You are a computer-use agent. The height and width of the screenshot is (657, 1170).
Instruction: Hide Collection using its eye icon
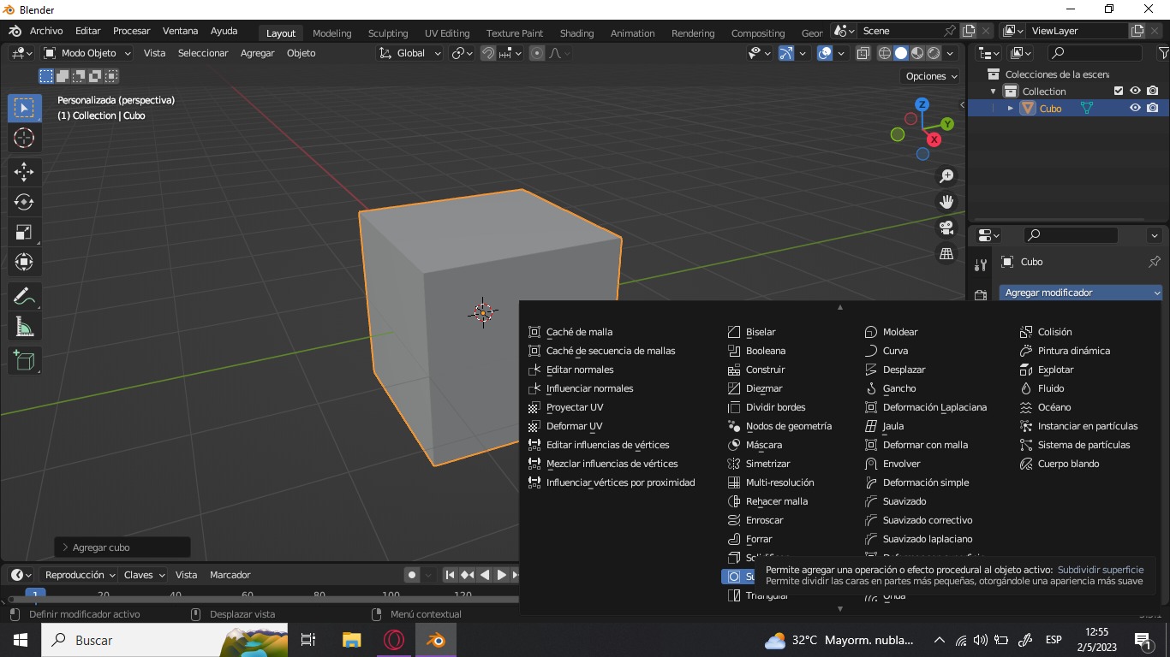1135,91
